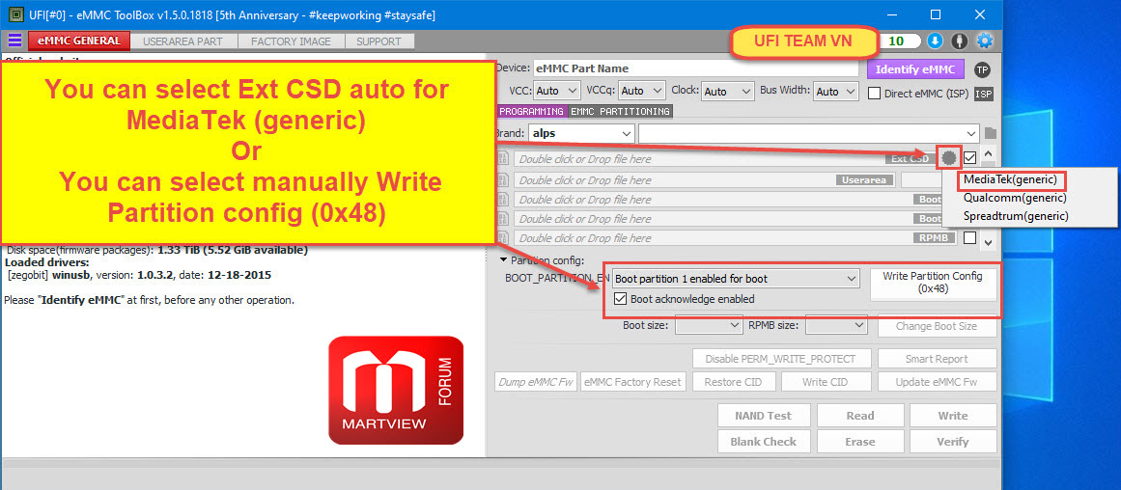Open the SUPPORT tab
The width and height of the screenshot is (1121, 490).
(378, 41)
